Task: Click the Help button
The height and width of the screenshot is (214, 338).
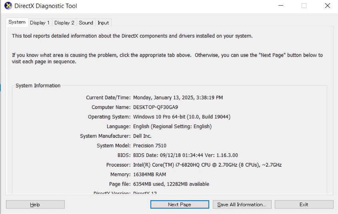Action: [x=35, y=205]
